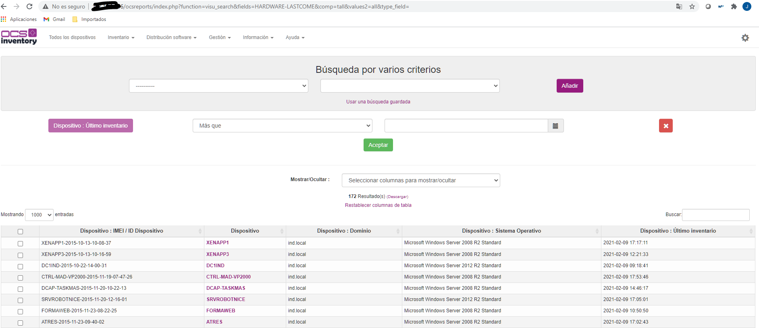Open the SRVROBOTNICE device link
The height and width of the screenshot is (328, 759).
click(x=226, y=299)
